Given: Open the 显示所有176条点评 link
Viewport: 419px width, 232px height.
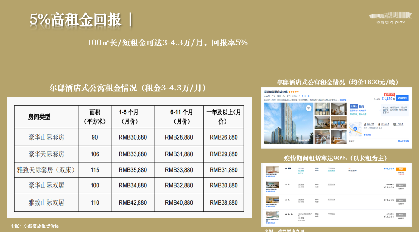Looking at the screenshot, I should click(x=358, y=111).
